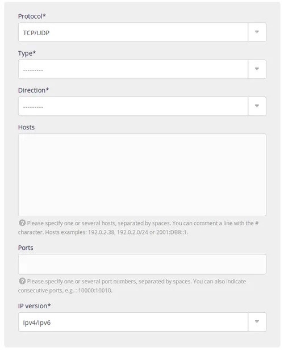Click the Direction dropdown arrow button
Screen dimensions: 284x352
[257, 106]
